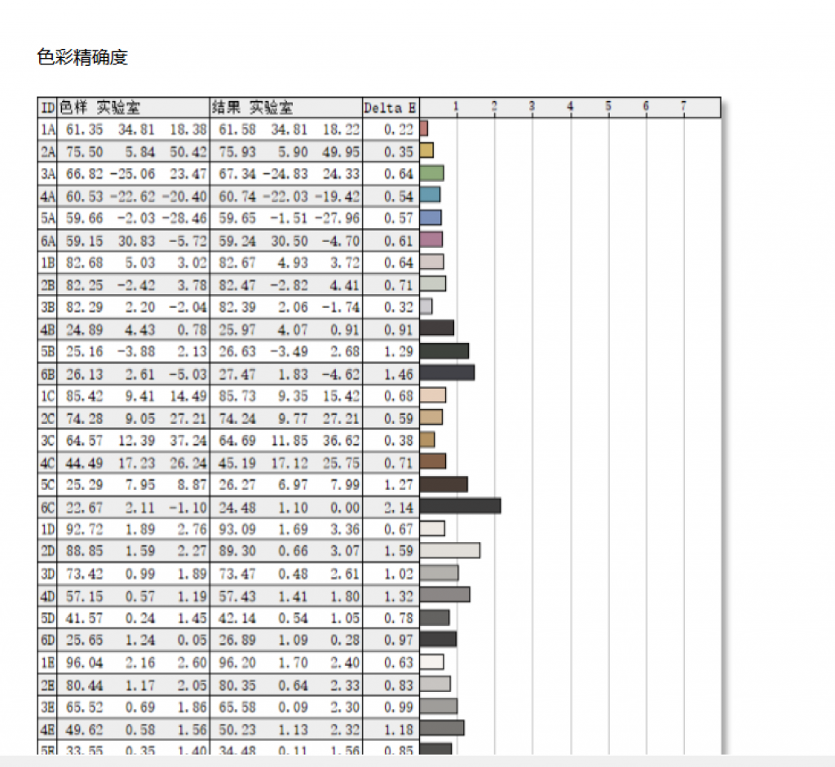
Task: Click scale number 7 on chart axis
Action: (683, 106)
